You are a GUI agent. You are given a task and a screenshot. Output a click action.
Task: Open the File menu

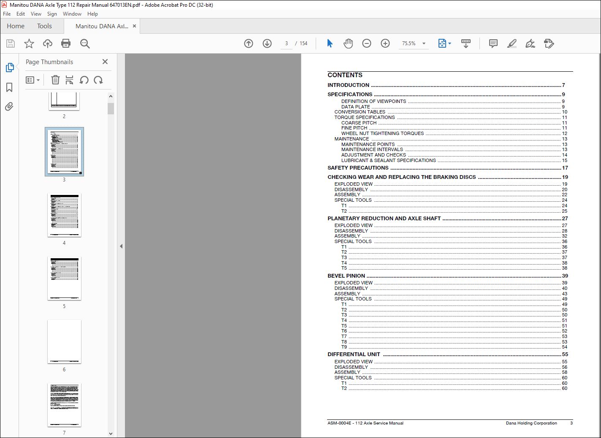tap(7, 14)
